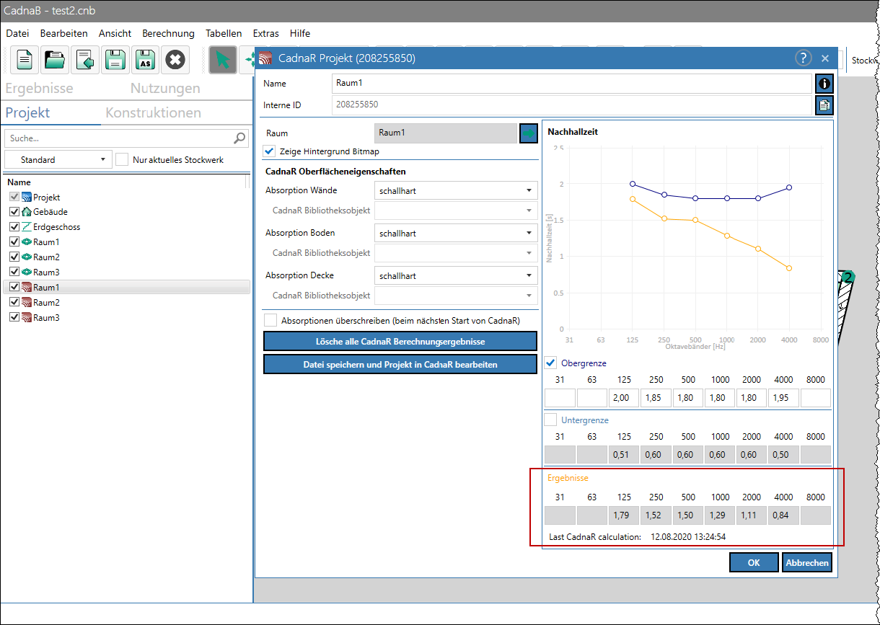Screen dimensions: 880x625
Task: Click the Suche search field
Action: pyautogui.click(x=126, y=138)
